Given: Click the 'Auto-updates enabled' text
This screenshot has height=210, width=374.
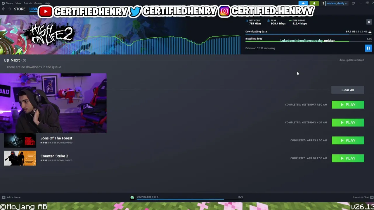Looking at the screenshot, I should coord(352,60).
